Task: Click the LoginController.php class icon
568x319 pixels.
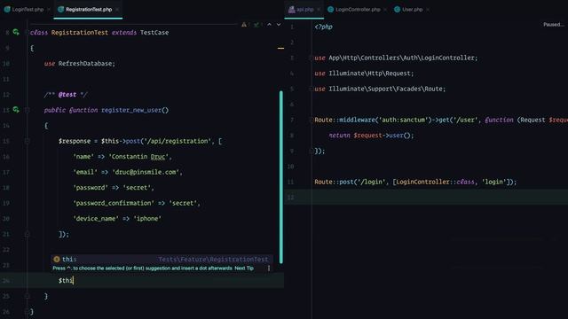Action: point(330,10)
